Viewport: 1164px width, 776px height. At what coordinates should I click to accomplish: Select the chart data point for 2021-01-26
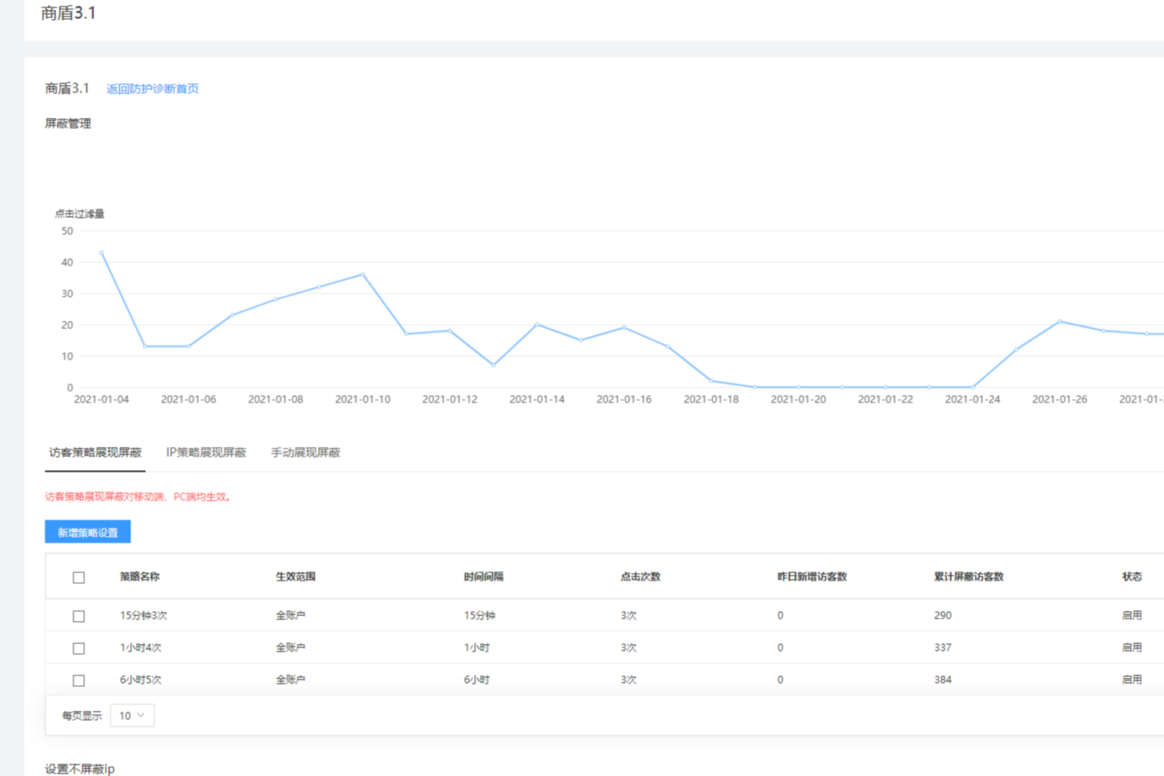1060,322
